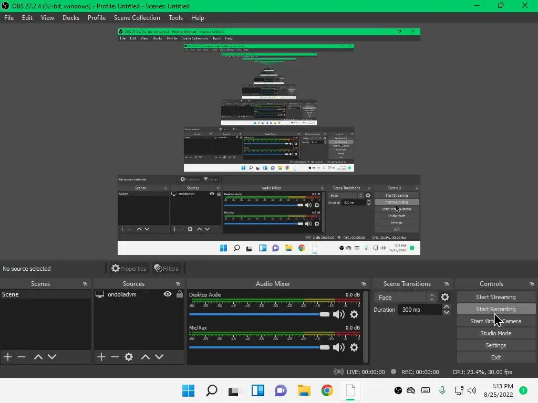Open the Tools menu
Image resolution: width=538 pixels, height=403 pixels.
click(x=175, y=18)
